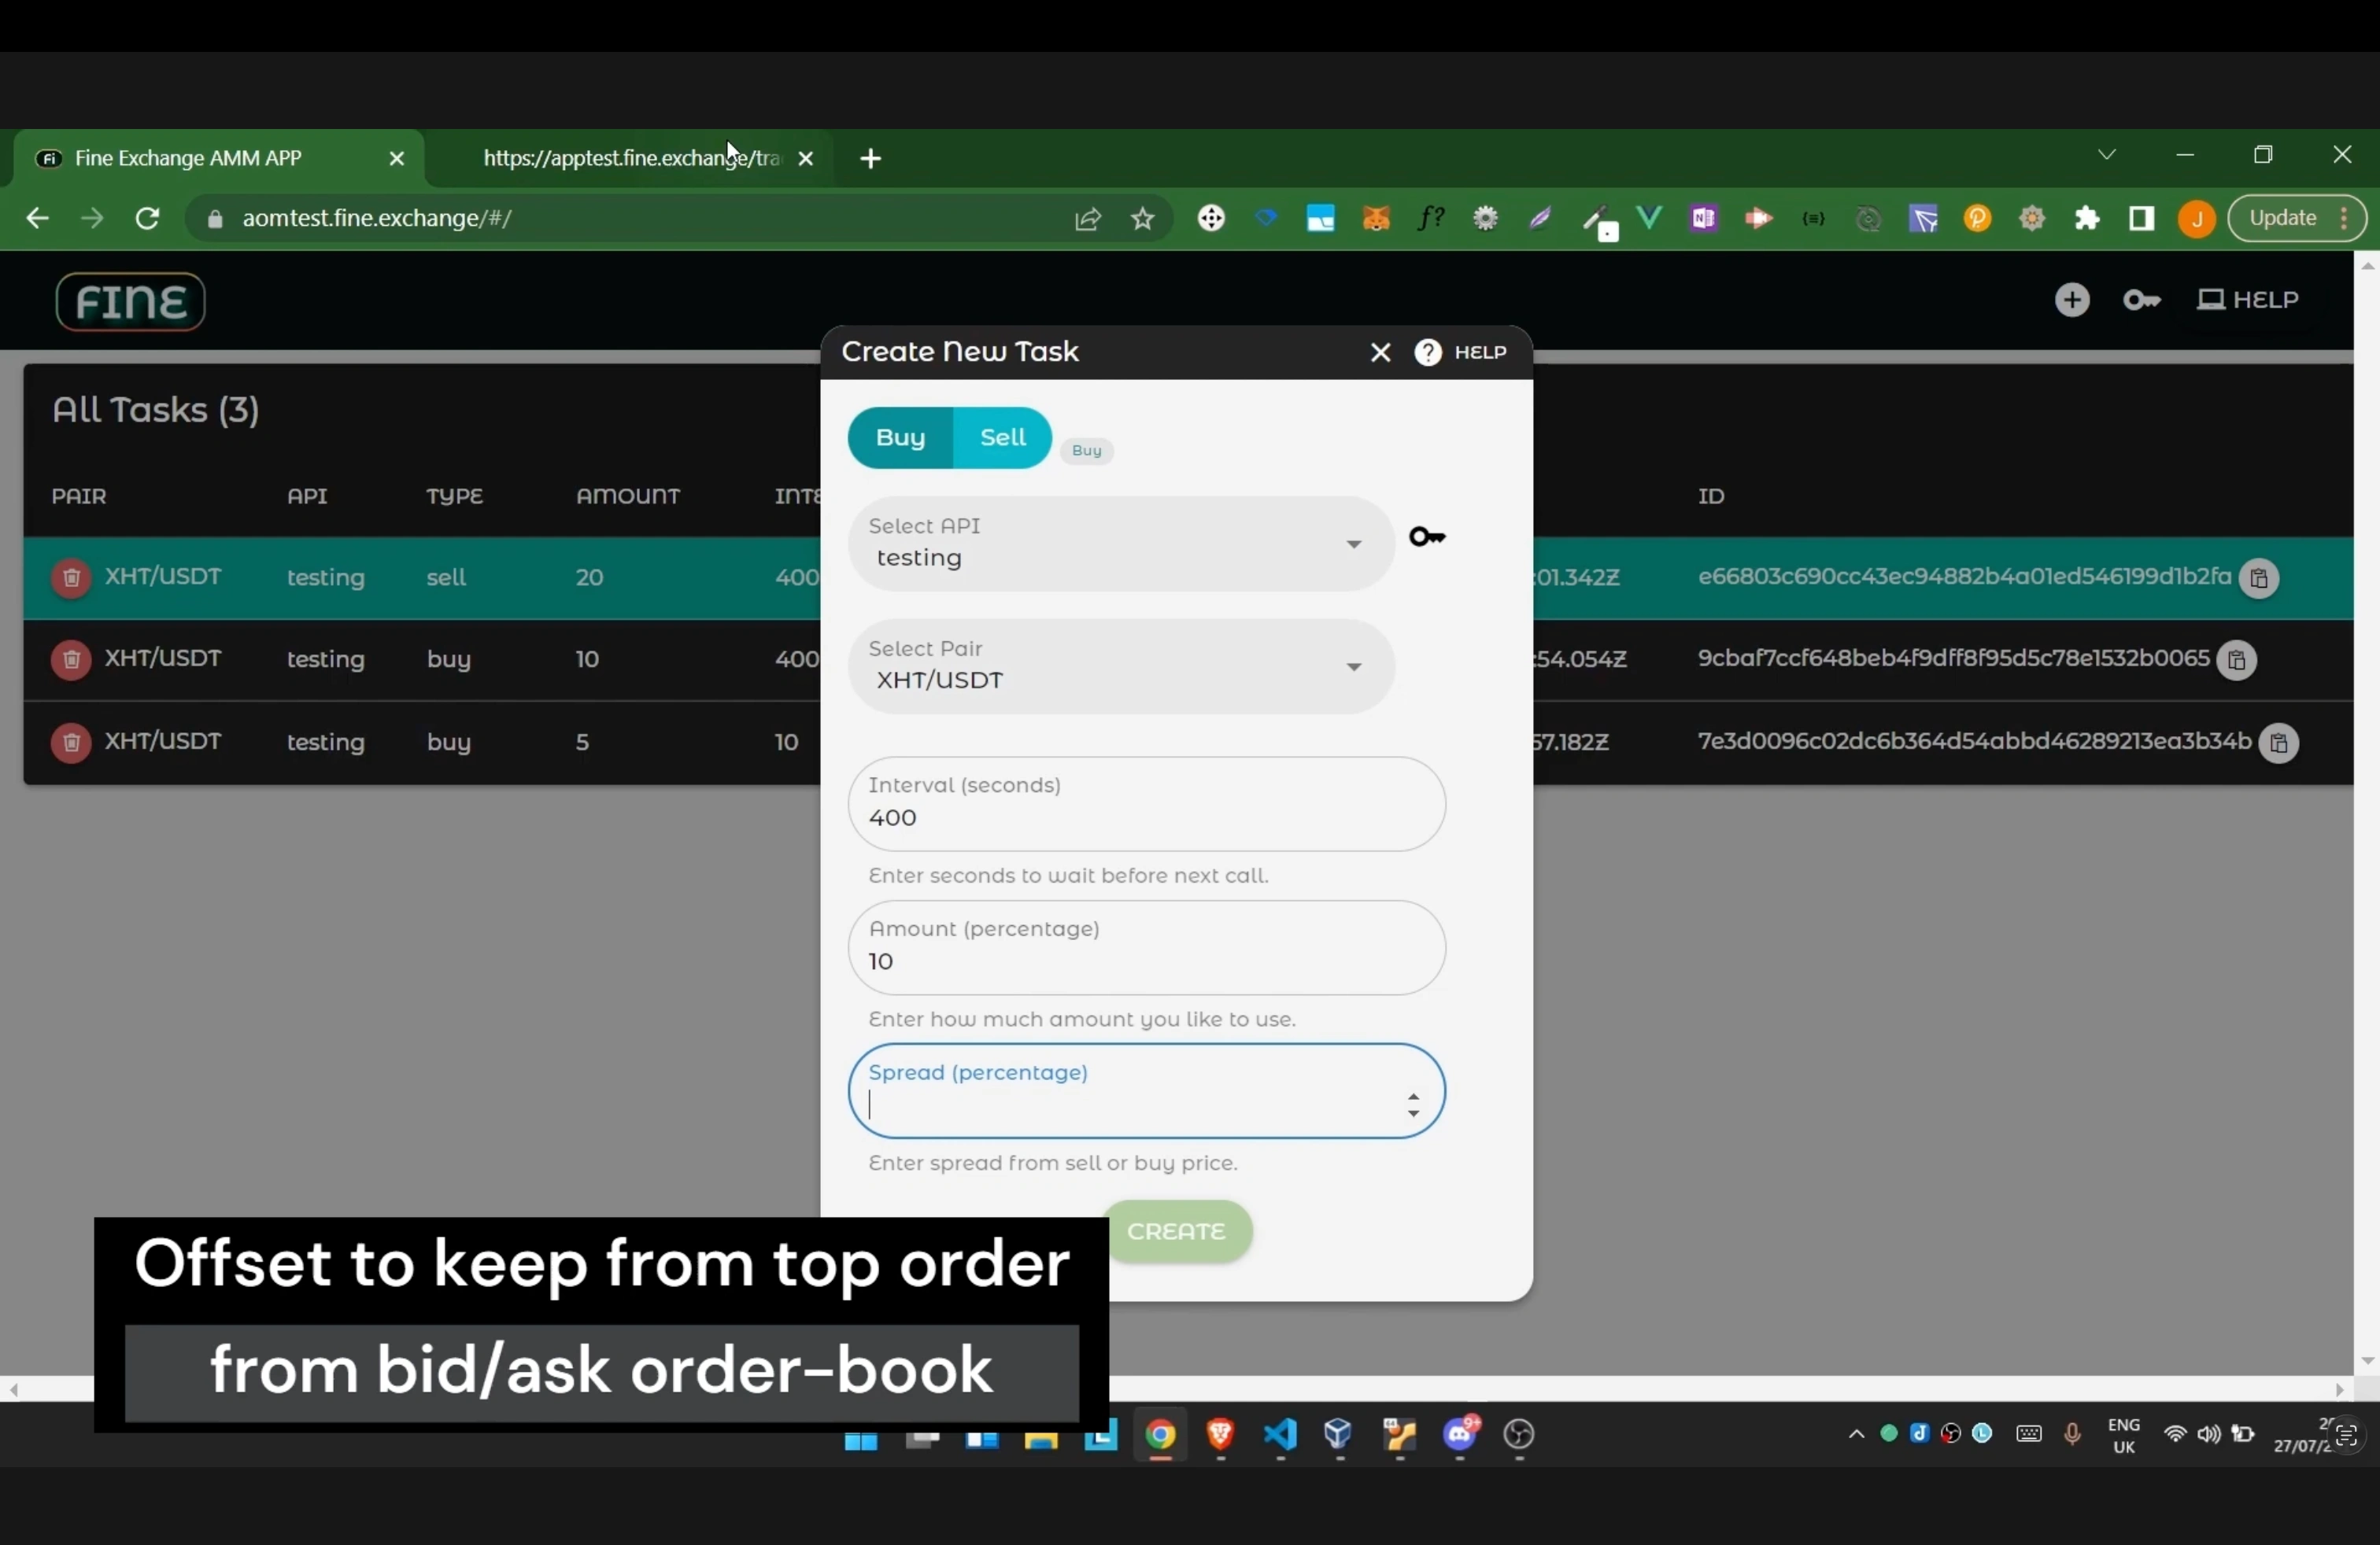Delete the XHT/USDT sell task via trash icon
Image resolution: width=2380 pixels, height=1545 pixels.
71,577
